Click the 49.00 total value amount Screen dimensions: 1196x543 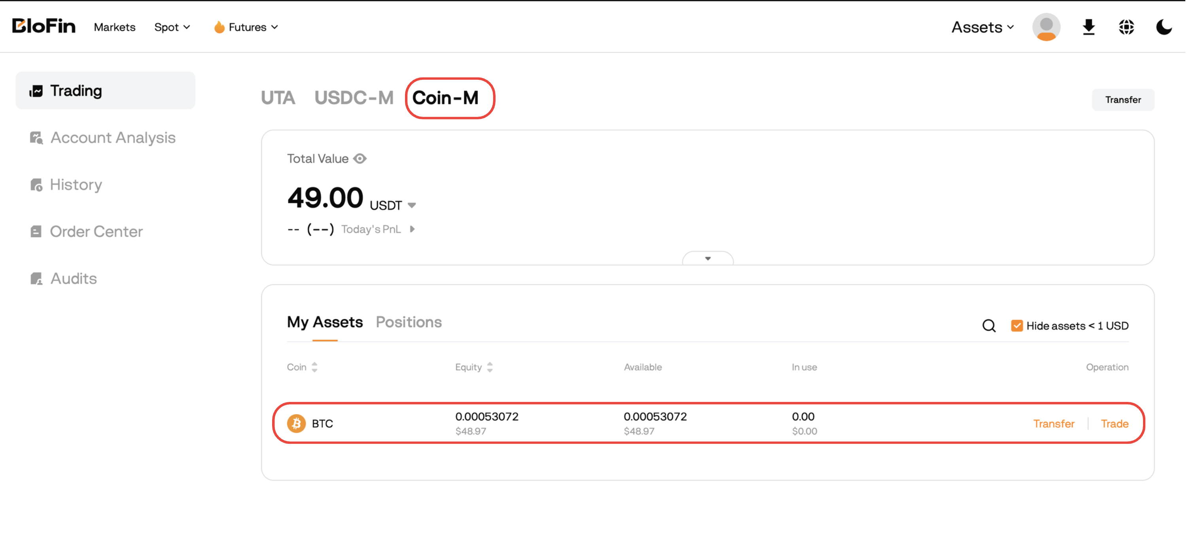point(325,198)
